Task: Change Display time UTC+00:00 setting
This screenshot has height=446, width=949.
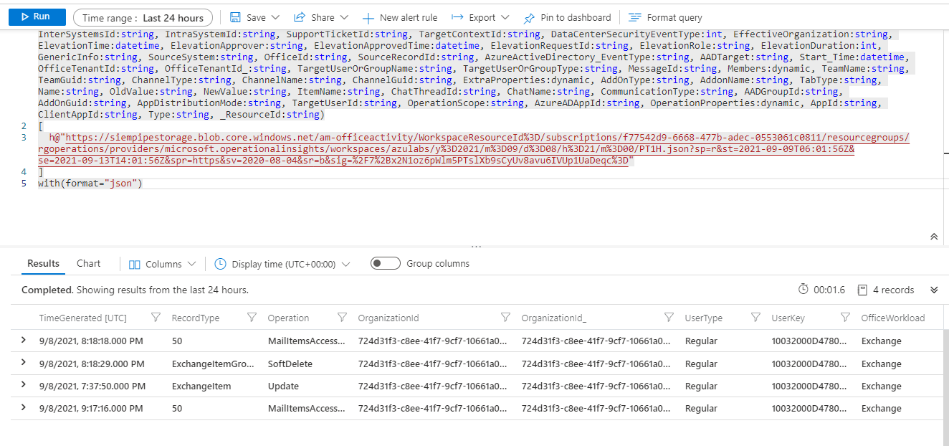Action: click(x=282, y=264)
